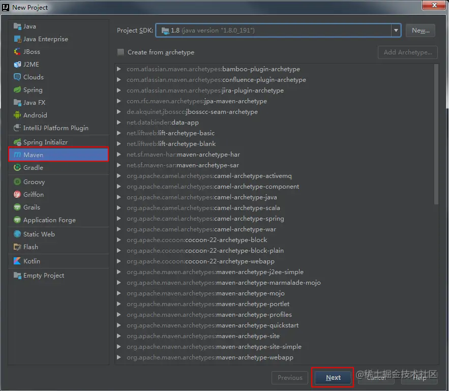Open the Project SDK dropdown arrow

(396, 31)
